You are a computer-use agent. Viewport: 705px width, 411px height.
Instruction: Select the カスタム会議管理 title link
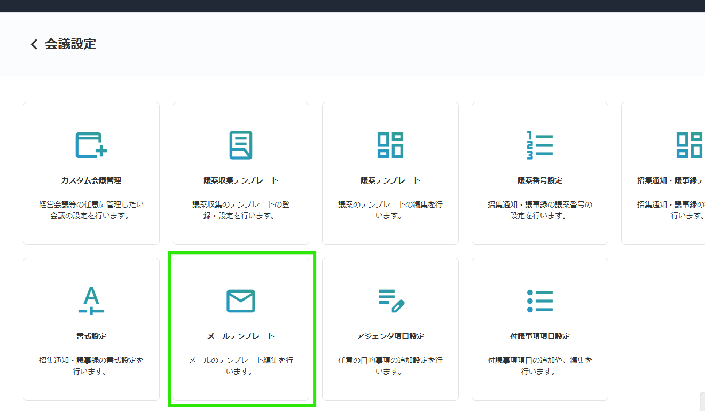tap(91, 180)
